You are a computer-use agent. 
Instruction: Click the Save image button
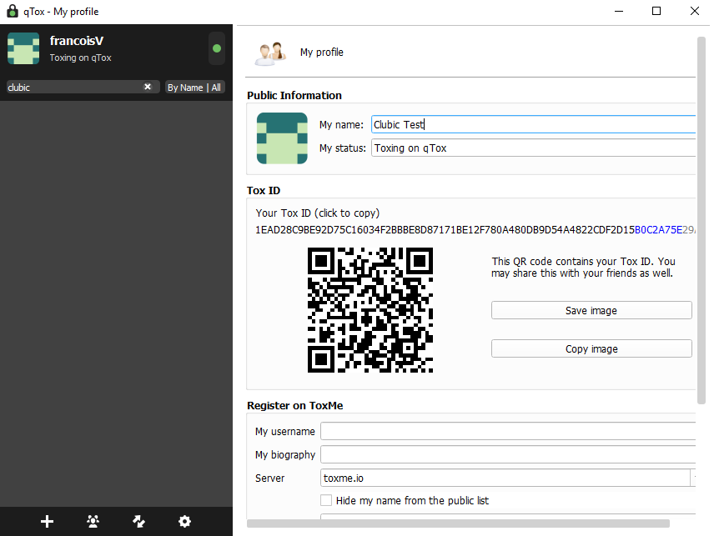591,310
